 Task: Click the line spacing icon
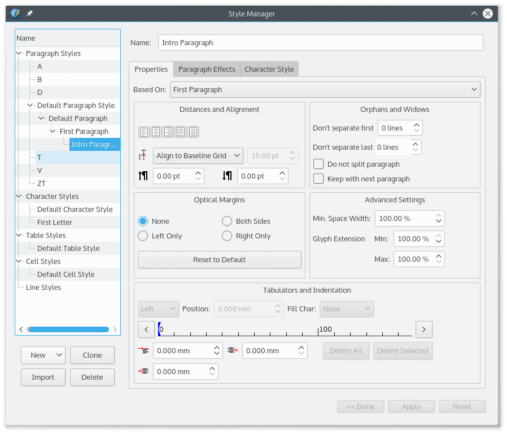(143, 155)
